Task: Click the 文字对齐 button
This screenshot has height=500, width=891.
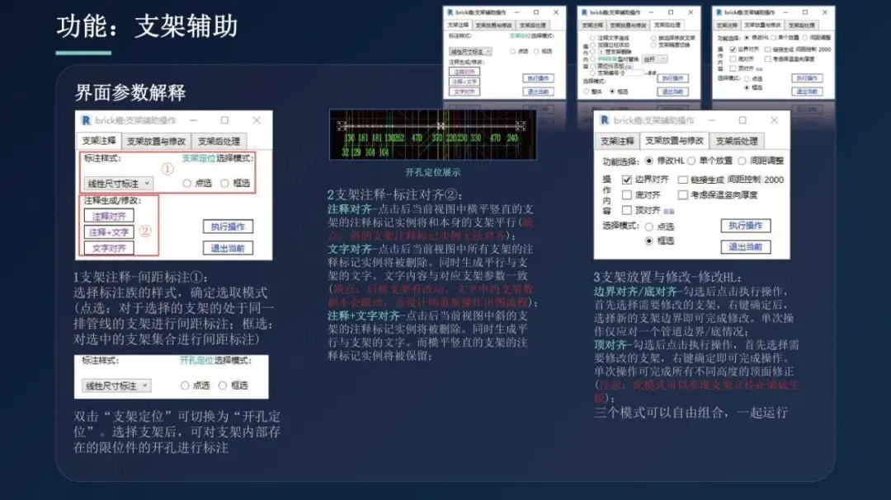Action: 109,248
